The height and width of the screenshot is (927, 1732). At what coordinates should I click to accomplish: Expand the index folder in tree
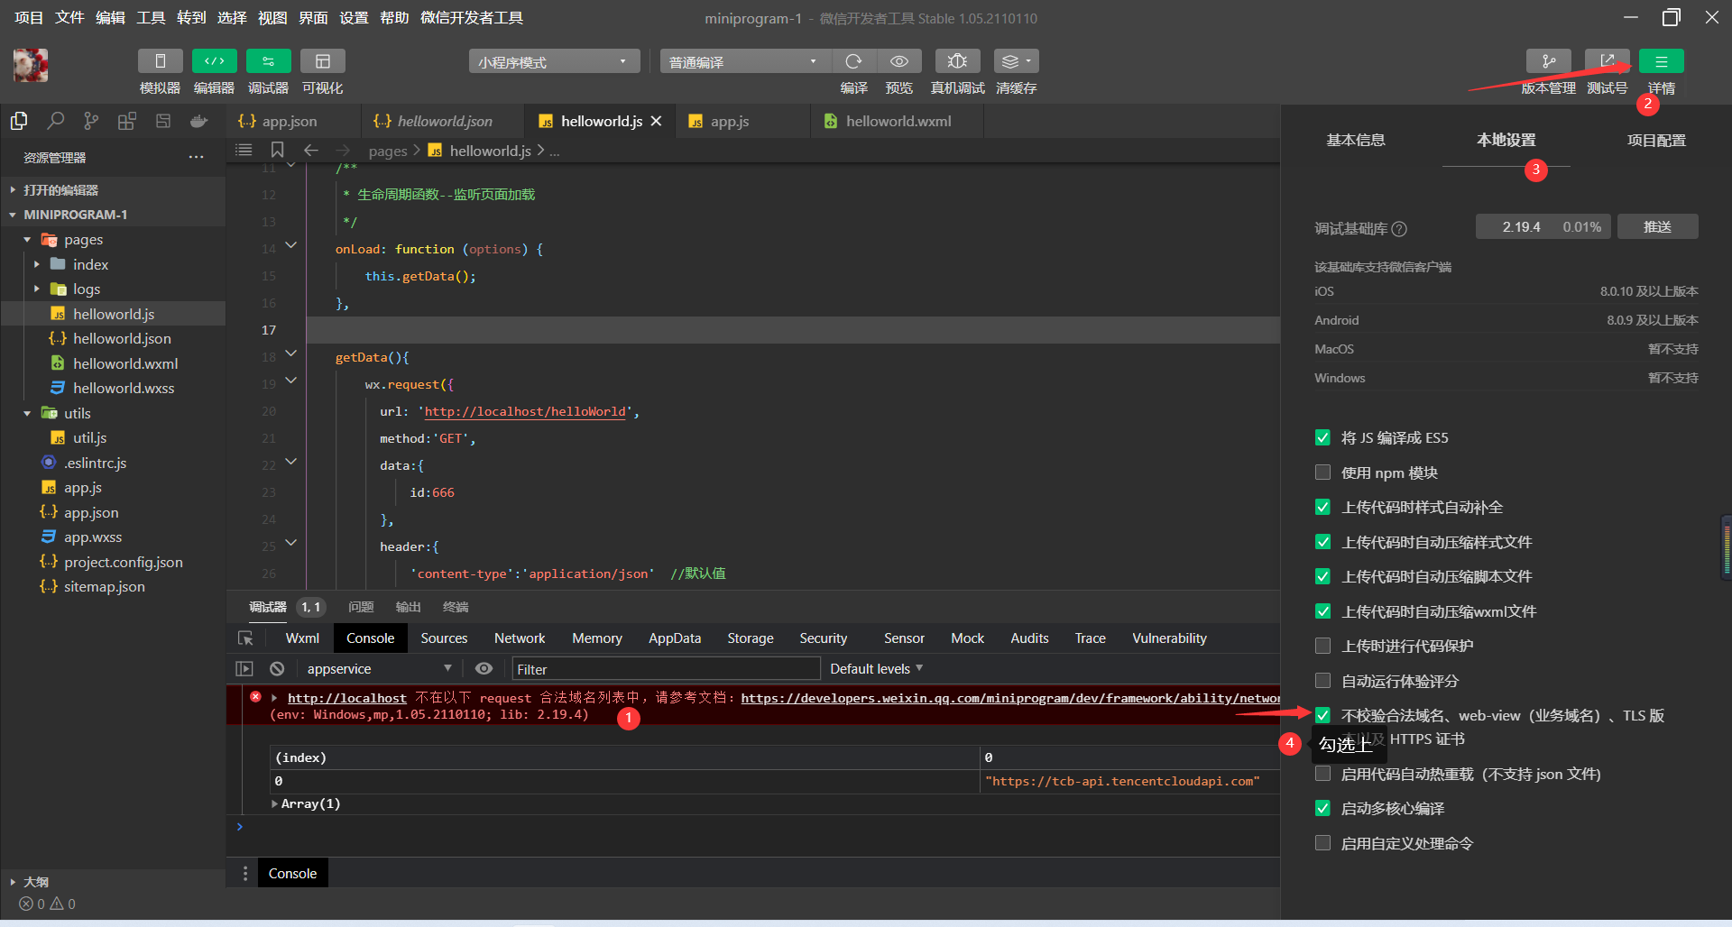37,264
